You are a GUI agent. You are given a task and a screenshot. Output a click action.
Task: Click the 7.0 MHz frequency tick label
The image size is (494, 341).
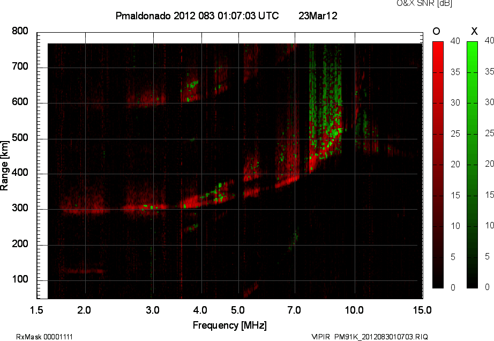point(294,310)
